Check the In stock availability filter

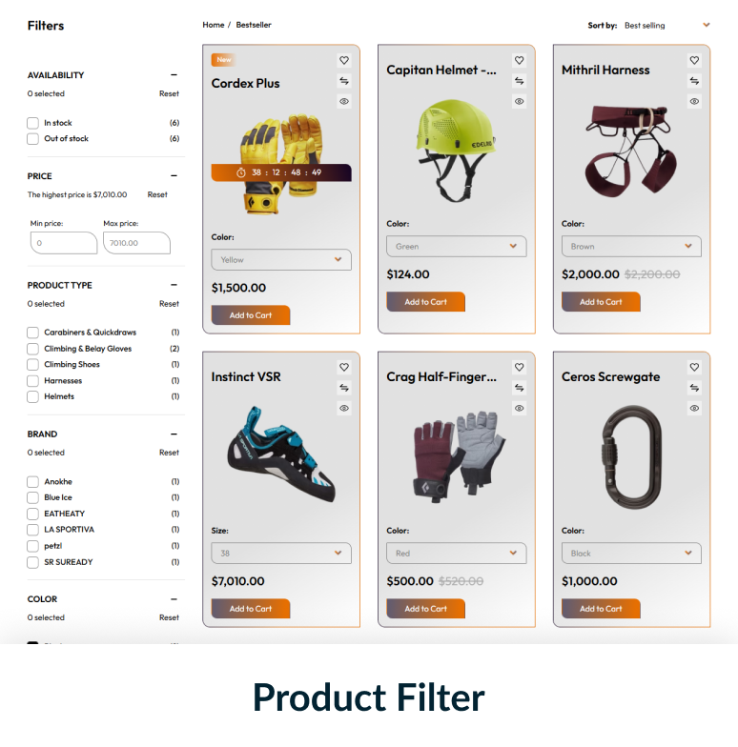pyautogui.click(x=32, y=123)
